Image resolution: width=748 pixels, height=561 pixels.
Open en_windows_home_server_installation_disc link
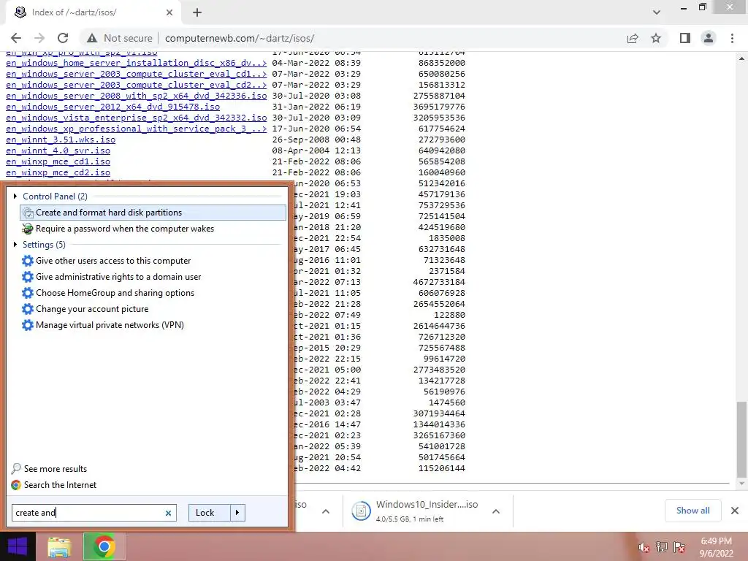click(137, 63)
